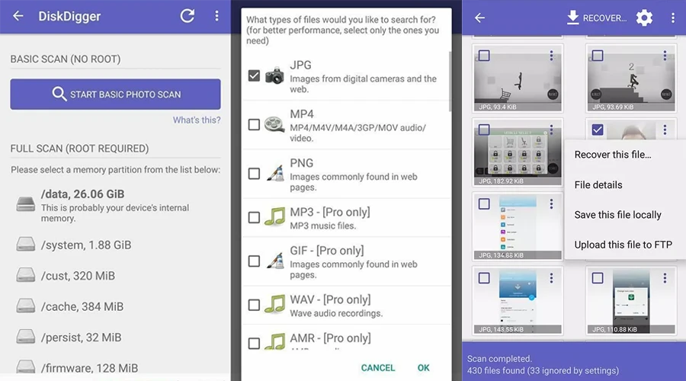Image resolution: width=686 pixels, height=381 pixels.
Task: Tap 'Scan completed.' status text
Action: click(x=499, y=359)
